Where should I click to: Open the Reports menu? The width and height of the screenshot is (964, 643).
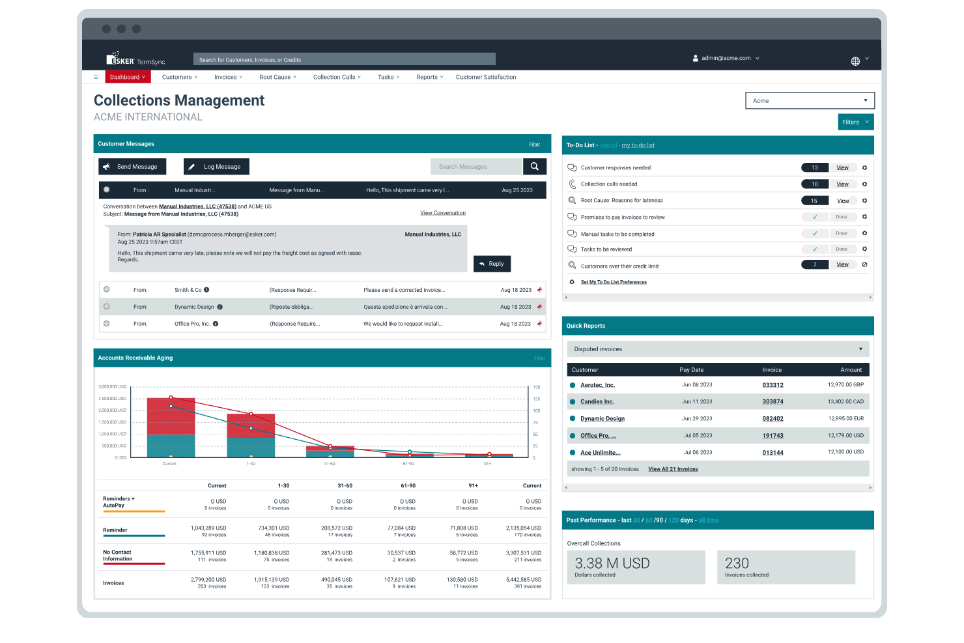point(429,77)
